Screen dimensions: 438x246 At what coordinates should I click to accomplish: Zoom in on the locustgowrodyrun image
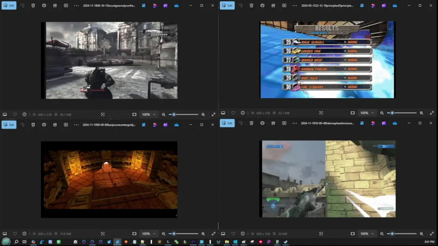pos(203,114)
